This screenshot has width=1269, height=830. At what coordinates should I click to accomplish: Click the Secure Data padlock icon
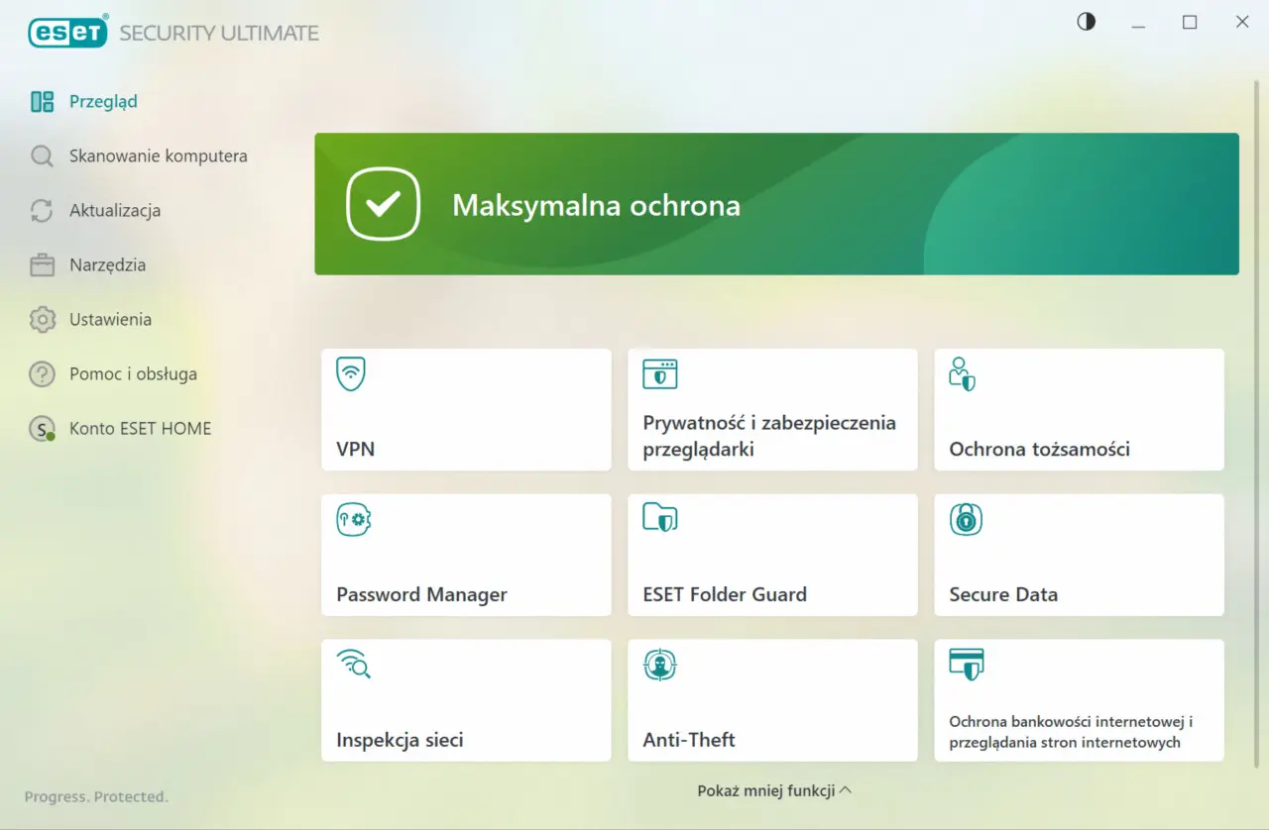point(966,519)
